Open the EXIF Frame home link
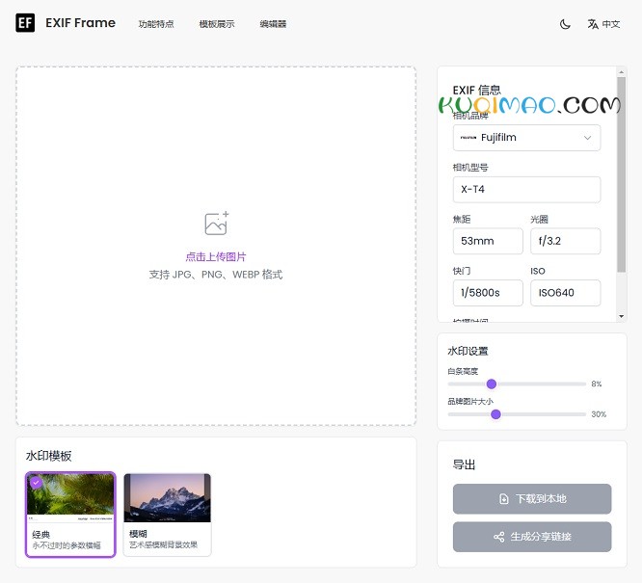The image size is (642, 583). [80, 23]
